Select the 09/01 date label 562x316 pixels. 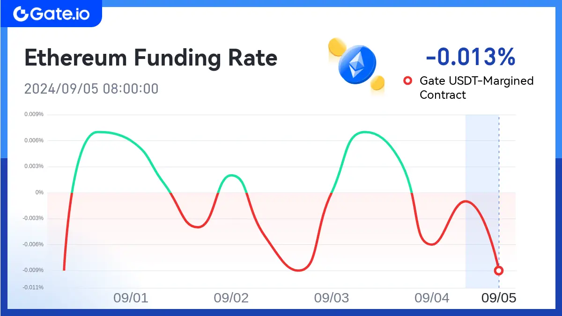tap(131, 298)
